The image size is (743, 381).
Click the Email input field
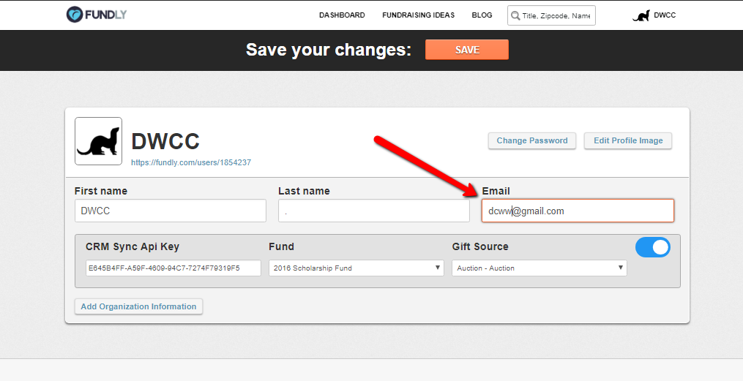[x=578, y=211]
